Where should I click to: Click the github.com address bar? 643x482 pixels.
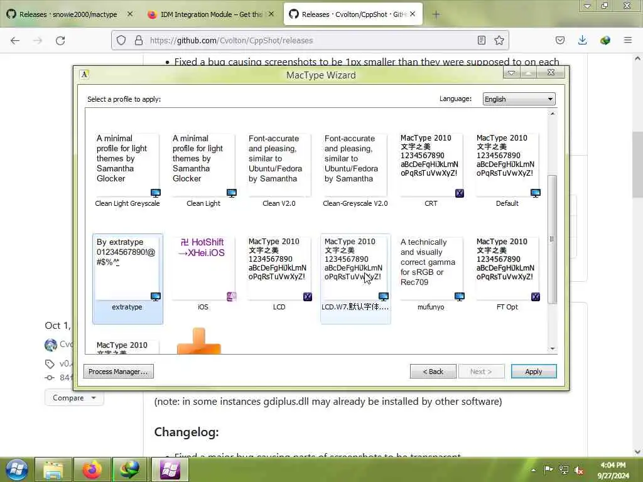310,40
